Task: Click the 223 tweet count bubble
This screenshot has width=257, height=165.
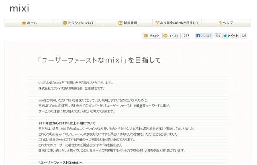Action: coord(244,36)
